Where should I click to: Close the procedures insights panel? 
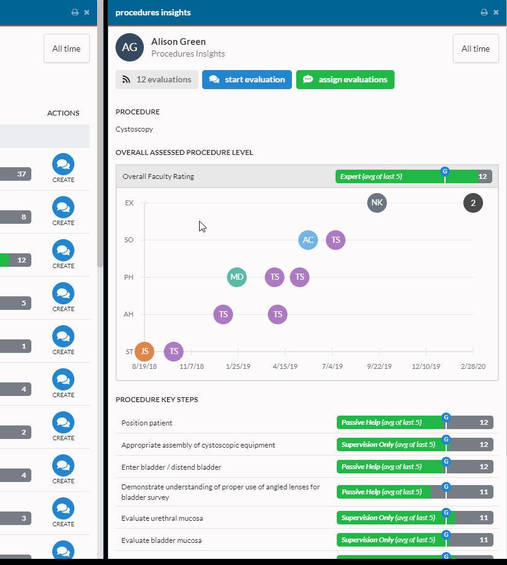click(496, 12)
